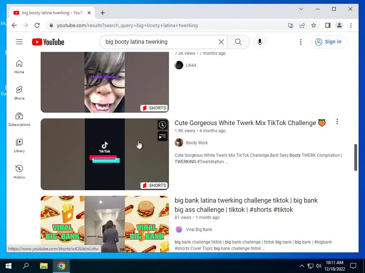365x273 pixels.
Task: Open Subscriptions in the sidebar
Action: pyautogui.click(x=19, y=119)
